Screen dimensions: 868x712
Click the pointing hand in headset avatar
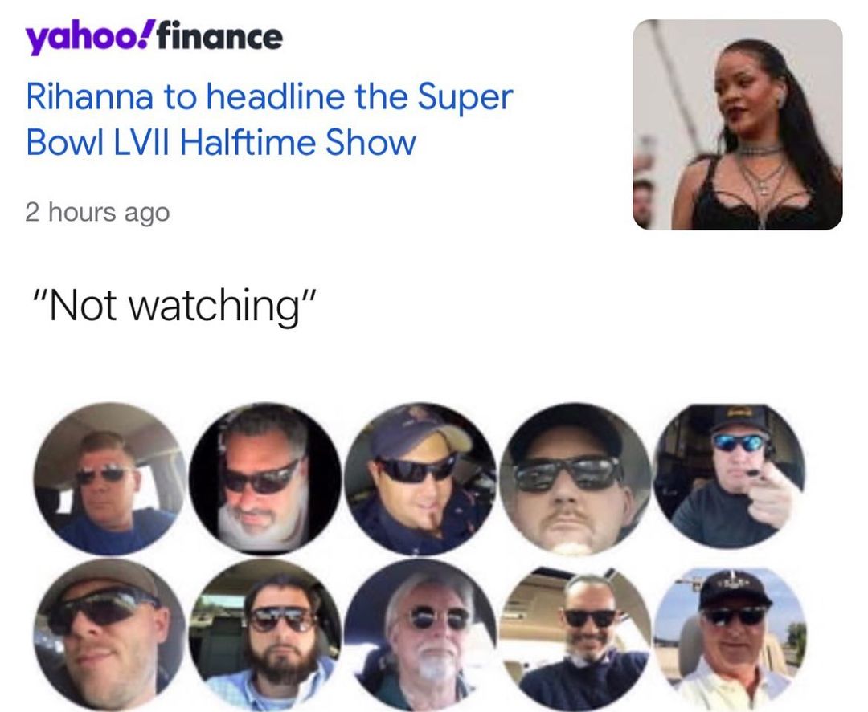(775, 495)
